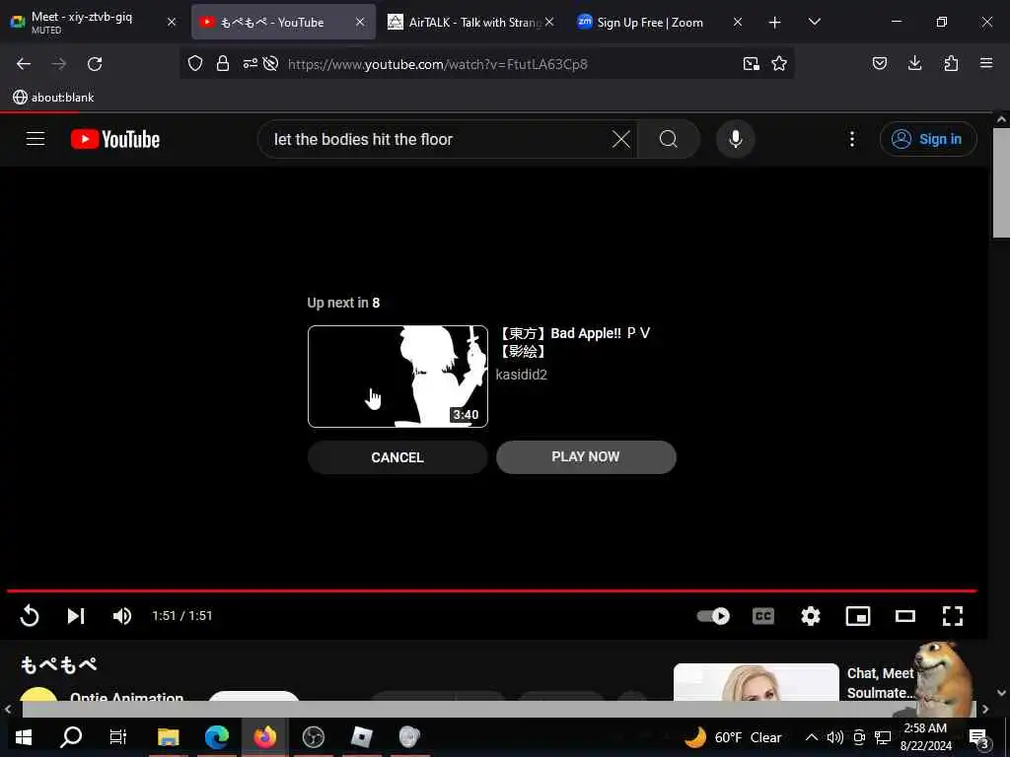Clear the search text with X
The image size is (1010, 757).
point(621,139)
